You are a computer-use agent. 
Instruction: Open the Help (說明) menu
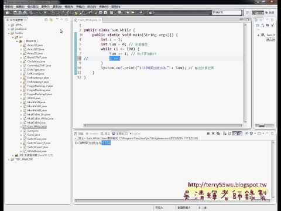pos(115,6)
